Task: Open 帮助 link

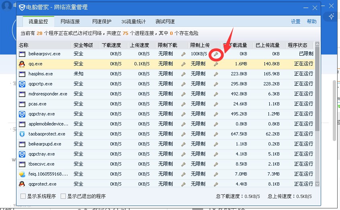Action: click(x=311, y=21)
